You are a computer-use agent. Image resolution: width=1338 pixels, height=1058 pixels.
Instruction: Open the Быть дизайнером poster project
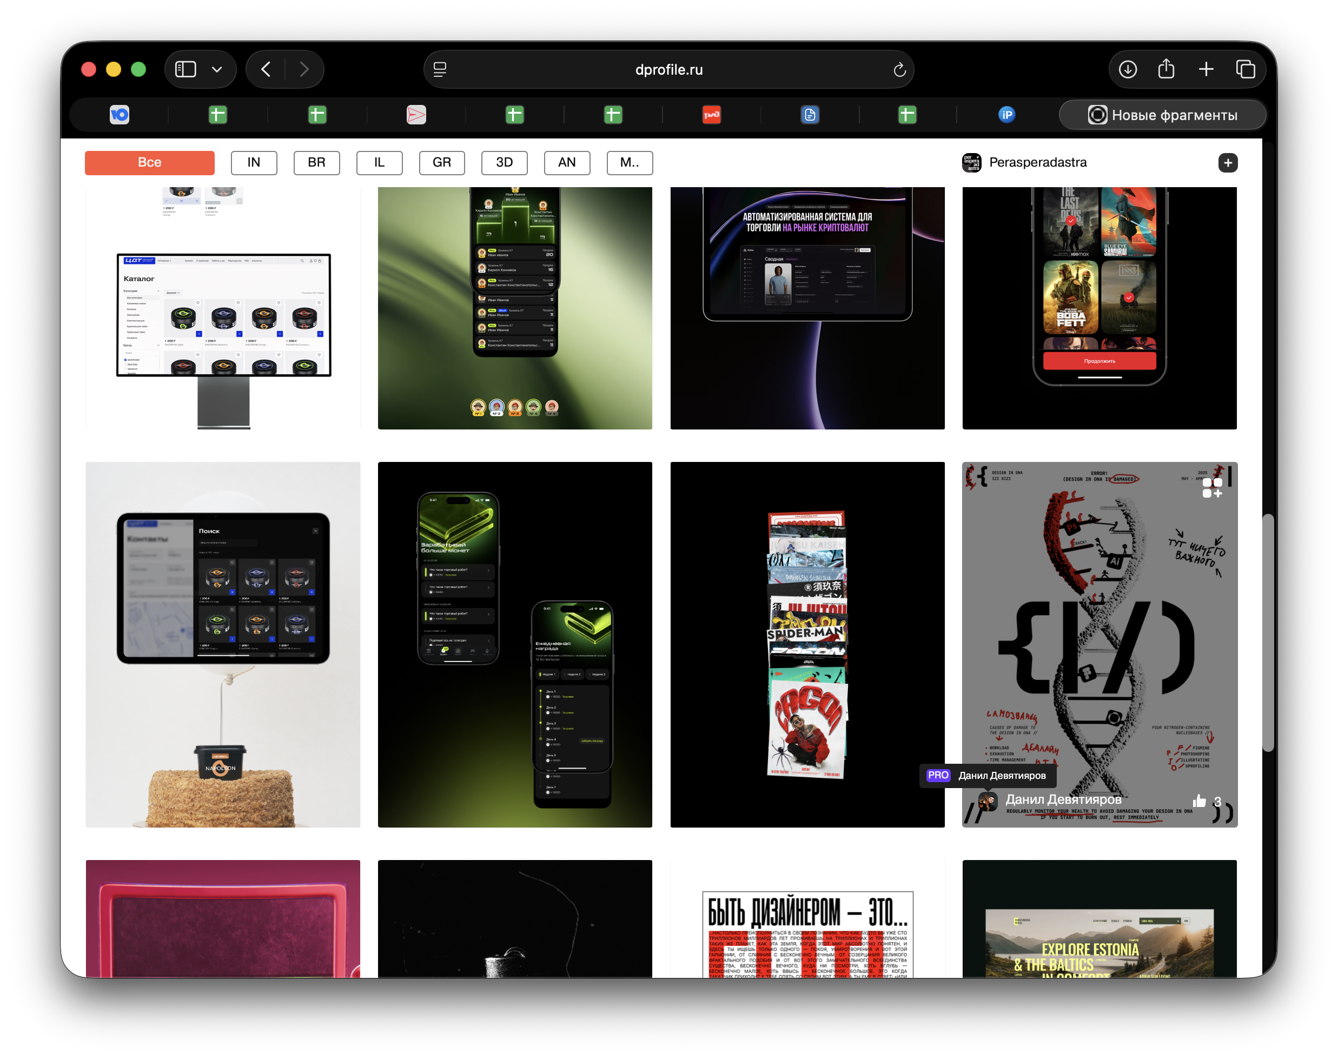pyautogui.click(x=807, y=918)
